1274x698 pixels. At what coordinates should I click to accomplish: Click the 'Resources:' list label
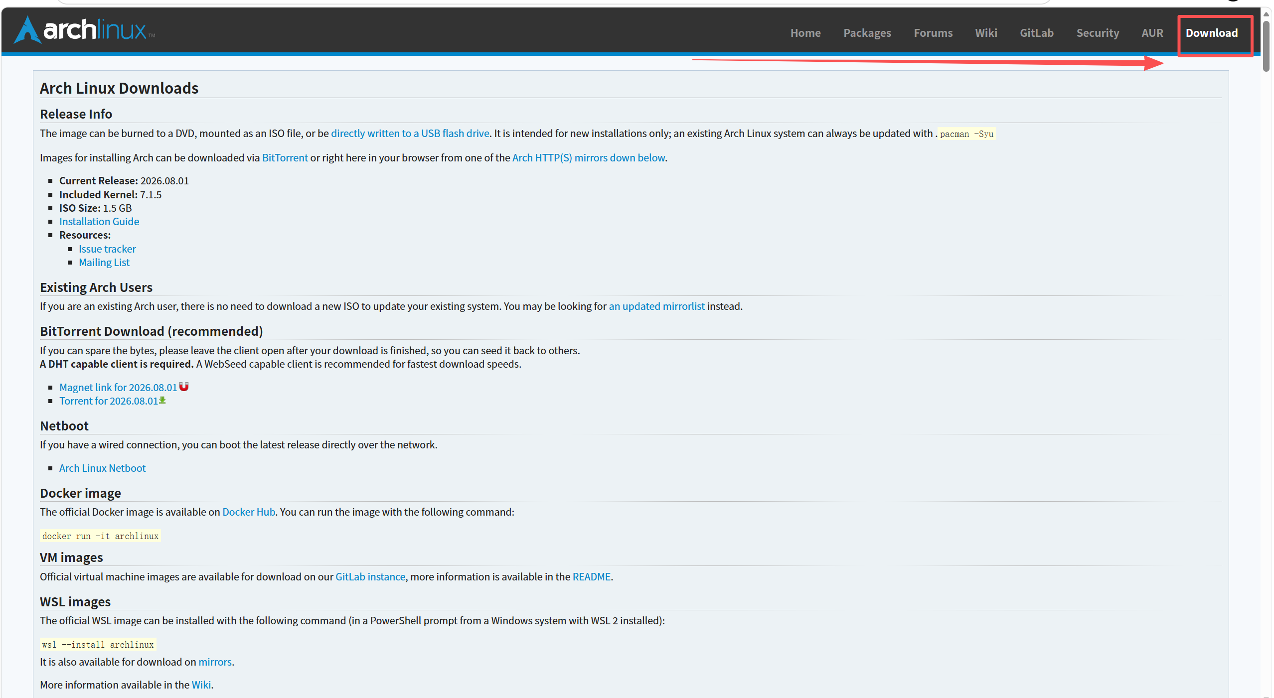click(x=85, y=235)
